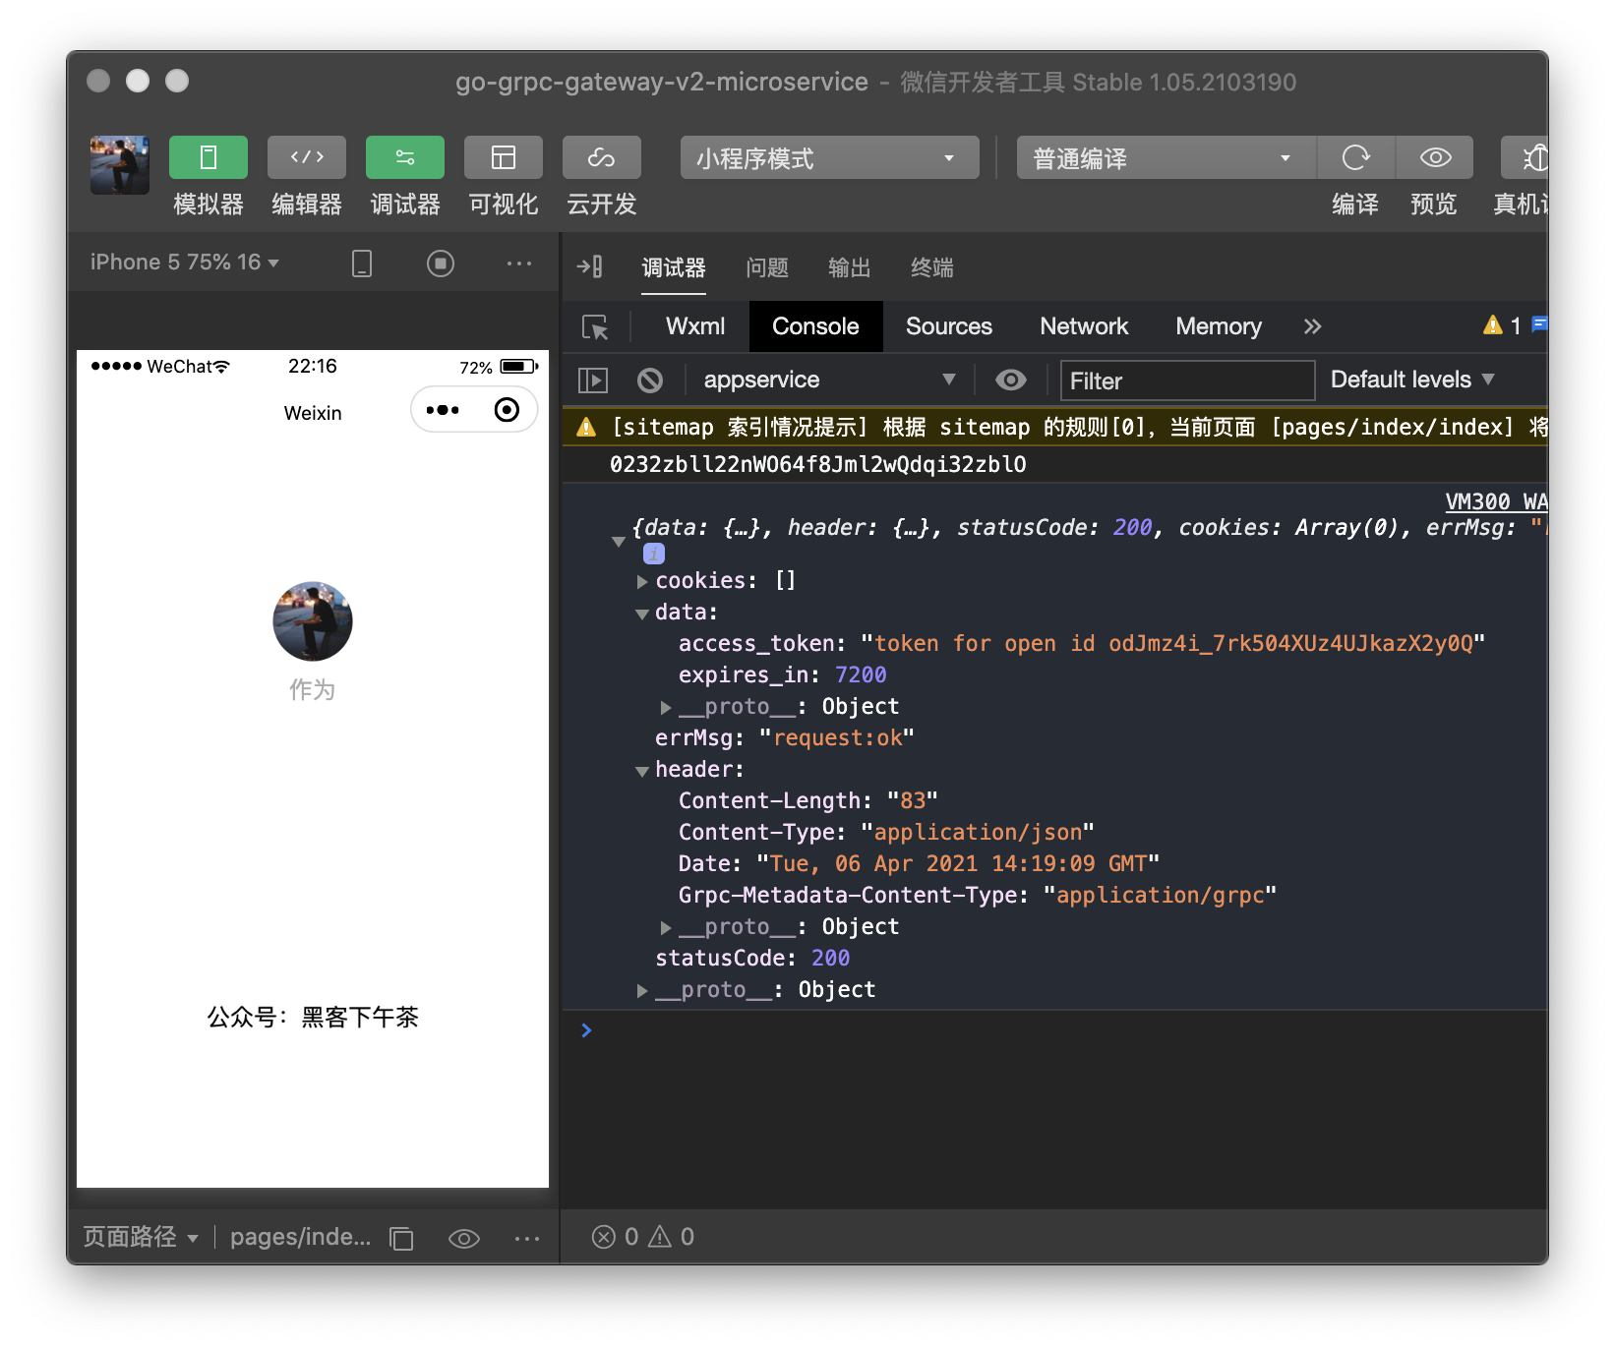Click the error count circle icon

604,1237
